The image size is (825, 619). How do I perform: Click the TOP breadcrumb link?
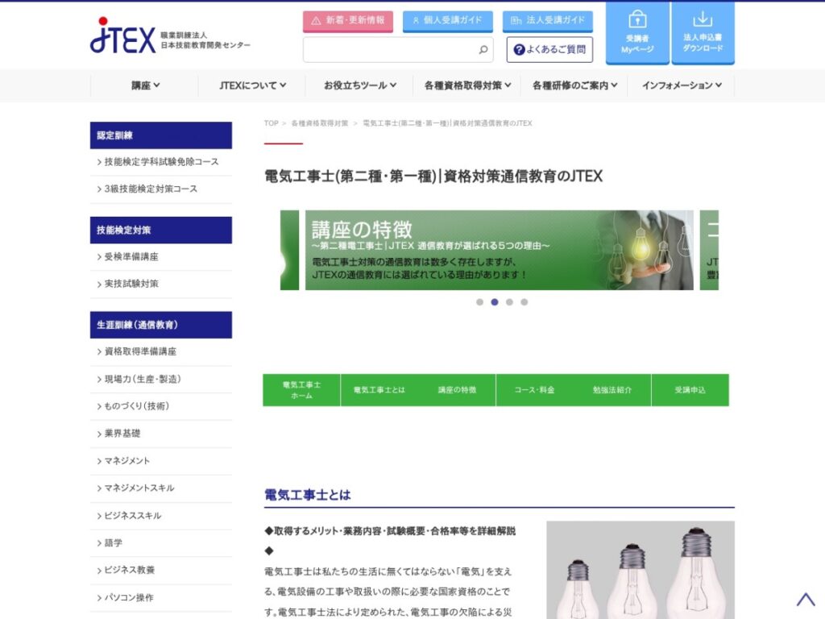(x=271, y=123)
